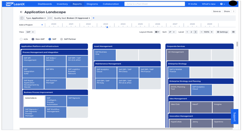242x131 pixels.
Task: Click the Save as button
Action: 217,11
